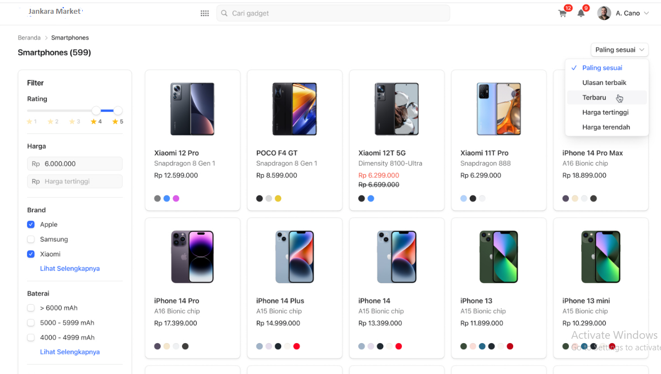Open the shopping cart with 12 items
The width and height of the screenshot is (661, 374).
[562, 12]
